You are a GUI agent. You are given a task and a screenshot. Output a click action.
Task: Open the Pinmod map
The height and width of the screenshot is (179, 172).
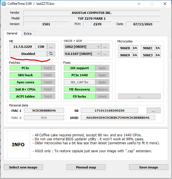click(x=86, y=167)
